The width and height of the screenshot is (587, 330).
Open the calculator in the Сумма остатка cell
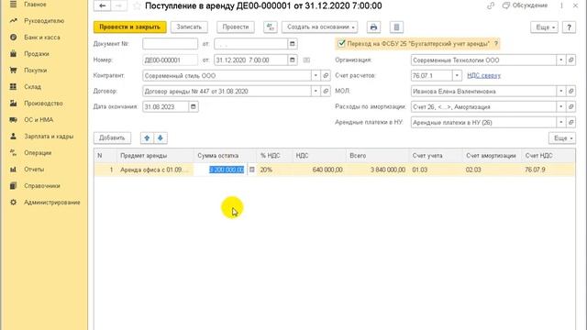coord(251,170)
